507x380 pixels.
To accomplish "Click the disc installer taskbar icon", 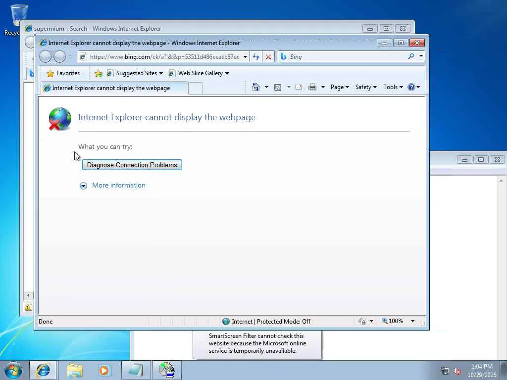I will (x=167, y=370).
